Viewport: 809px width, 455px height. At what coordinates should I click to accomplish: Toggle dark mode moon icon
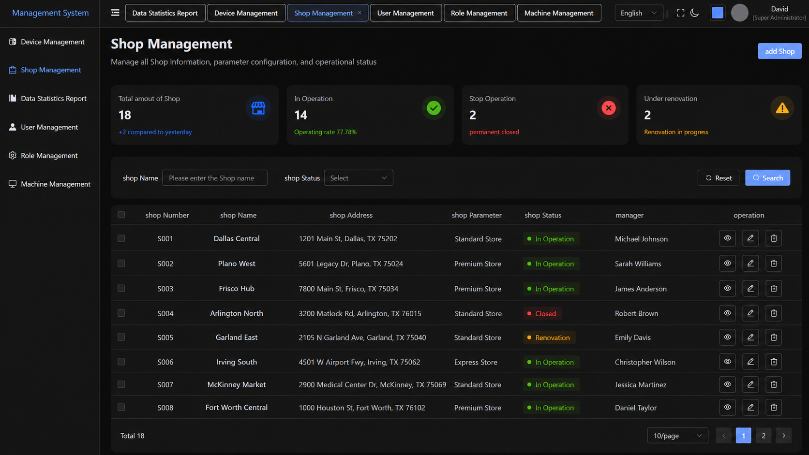click(x=695, y=13)
